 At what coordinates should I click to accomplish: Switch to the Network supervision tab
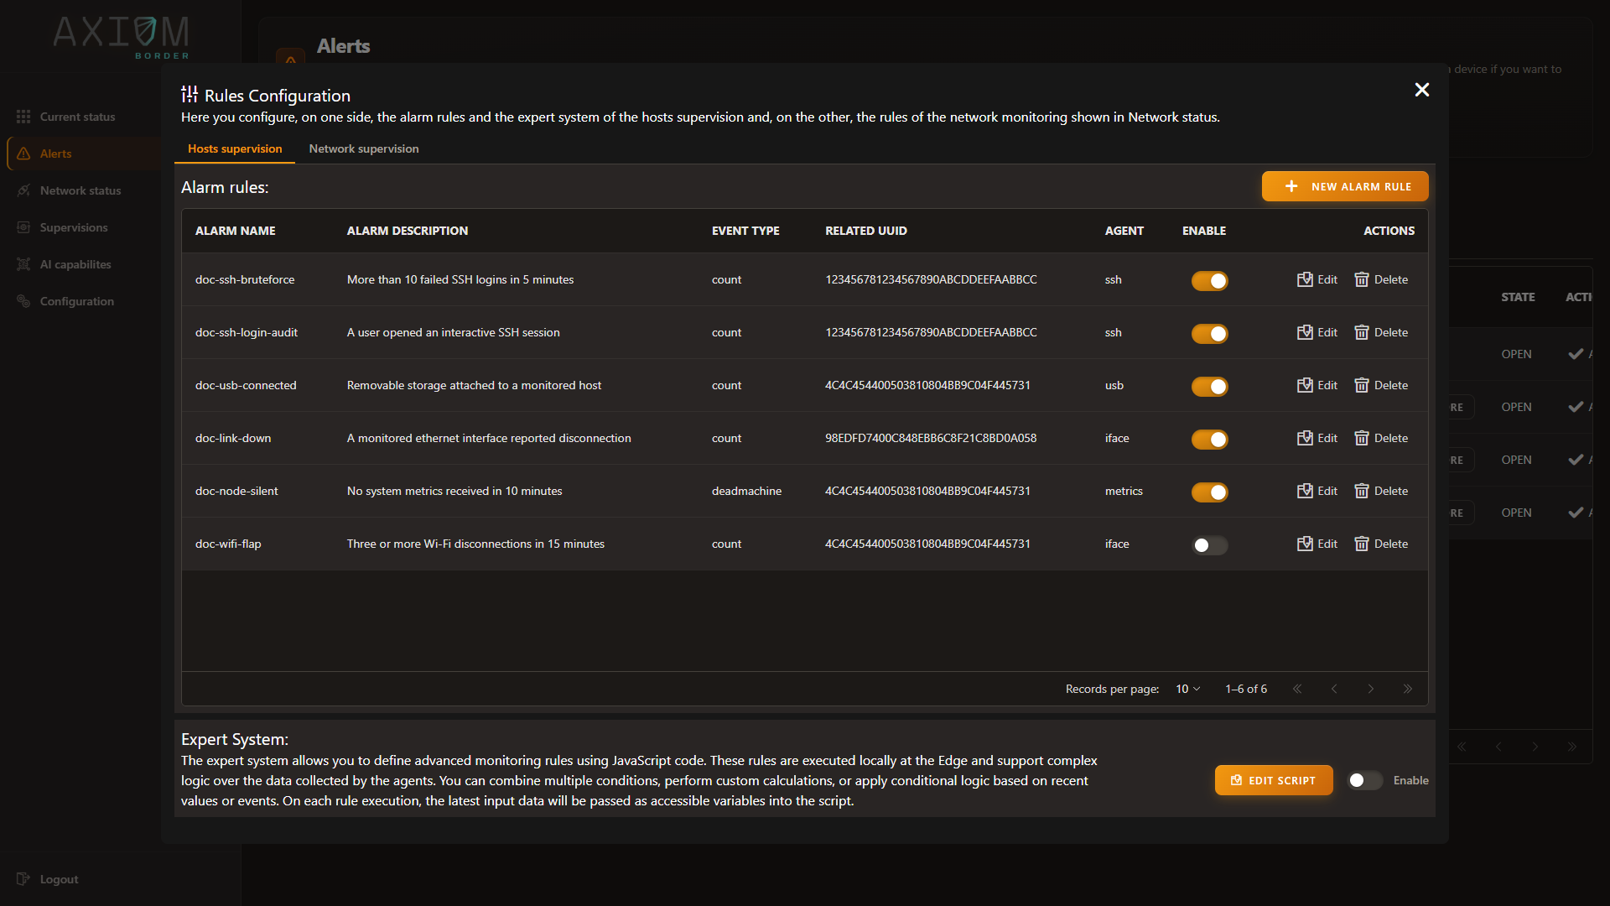[x=364, y=148]
